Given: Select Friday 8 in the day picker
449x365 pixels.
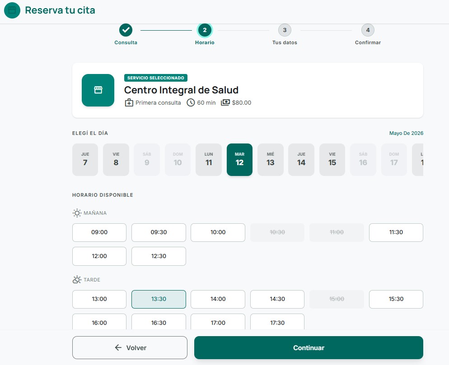Looking at the screenshot, I should 116,160.
